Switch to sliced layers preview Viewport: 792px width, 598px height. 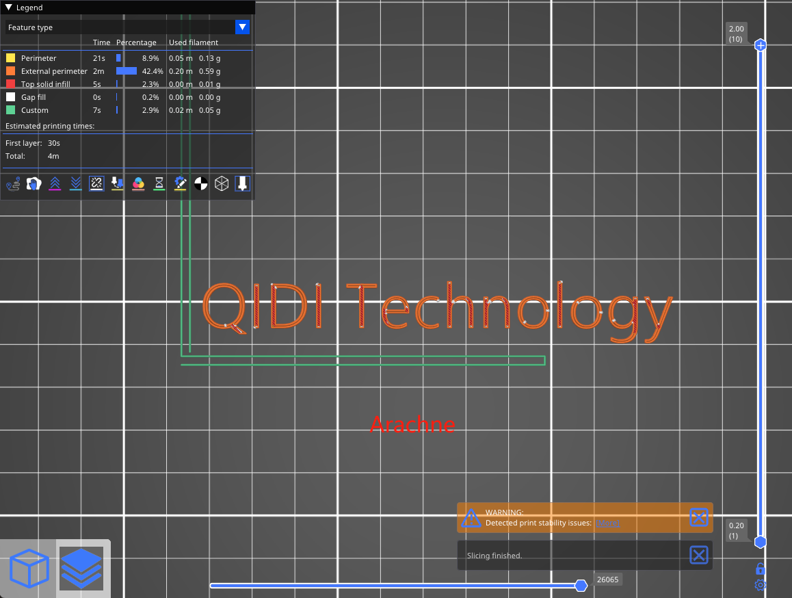81,569
